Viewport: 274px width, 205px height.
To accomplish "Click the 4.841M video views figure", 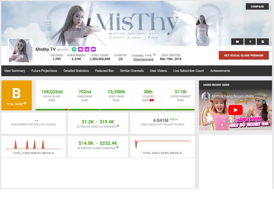I will [161, 121].
